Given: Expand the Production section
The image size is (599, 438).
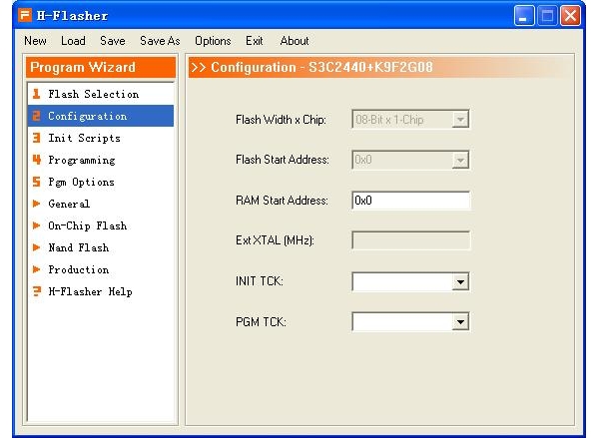Looking at the screenshot, I should 35,269.
